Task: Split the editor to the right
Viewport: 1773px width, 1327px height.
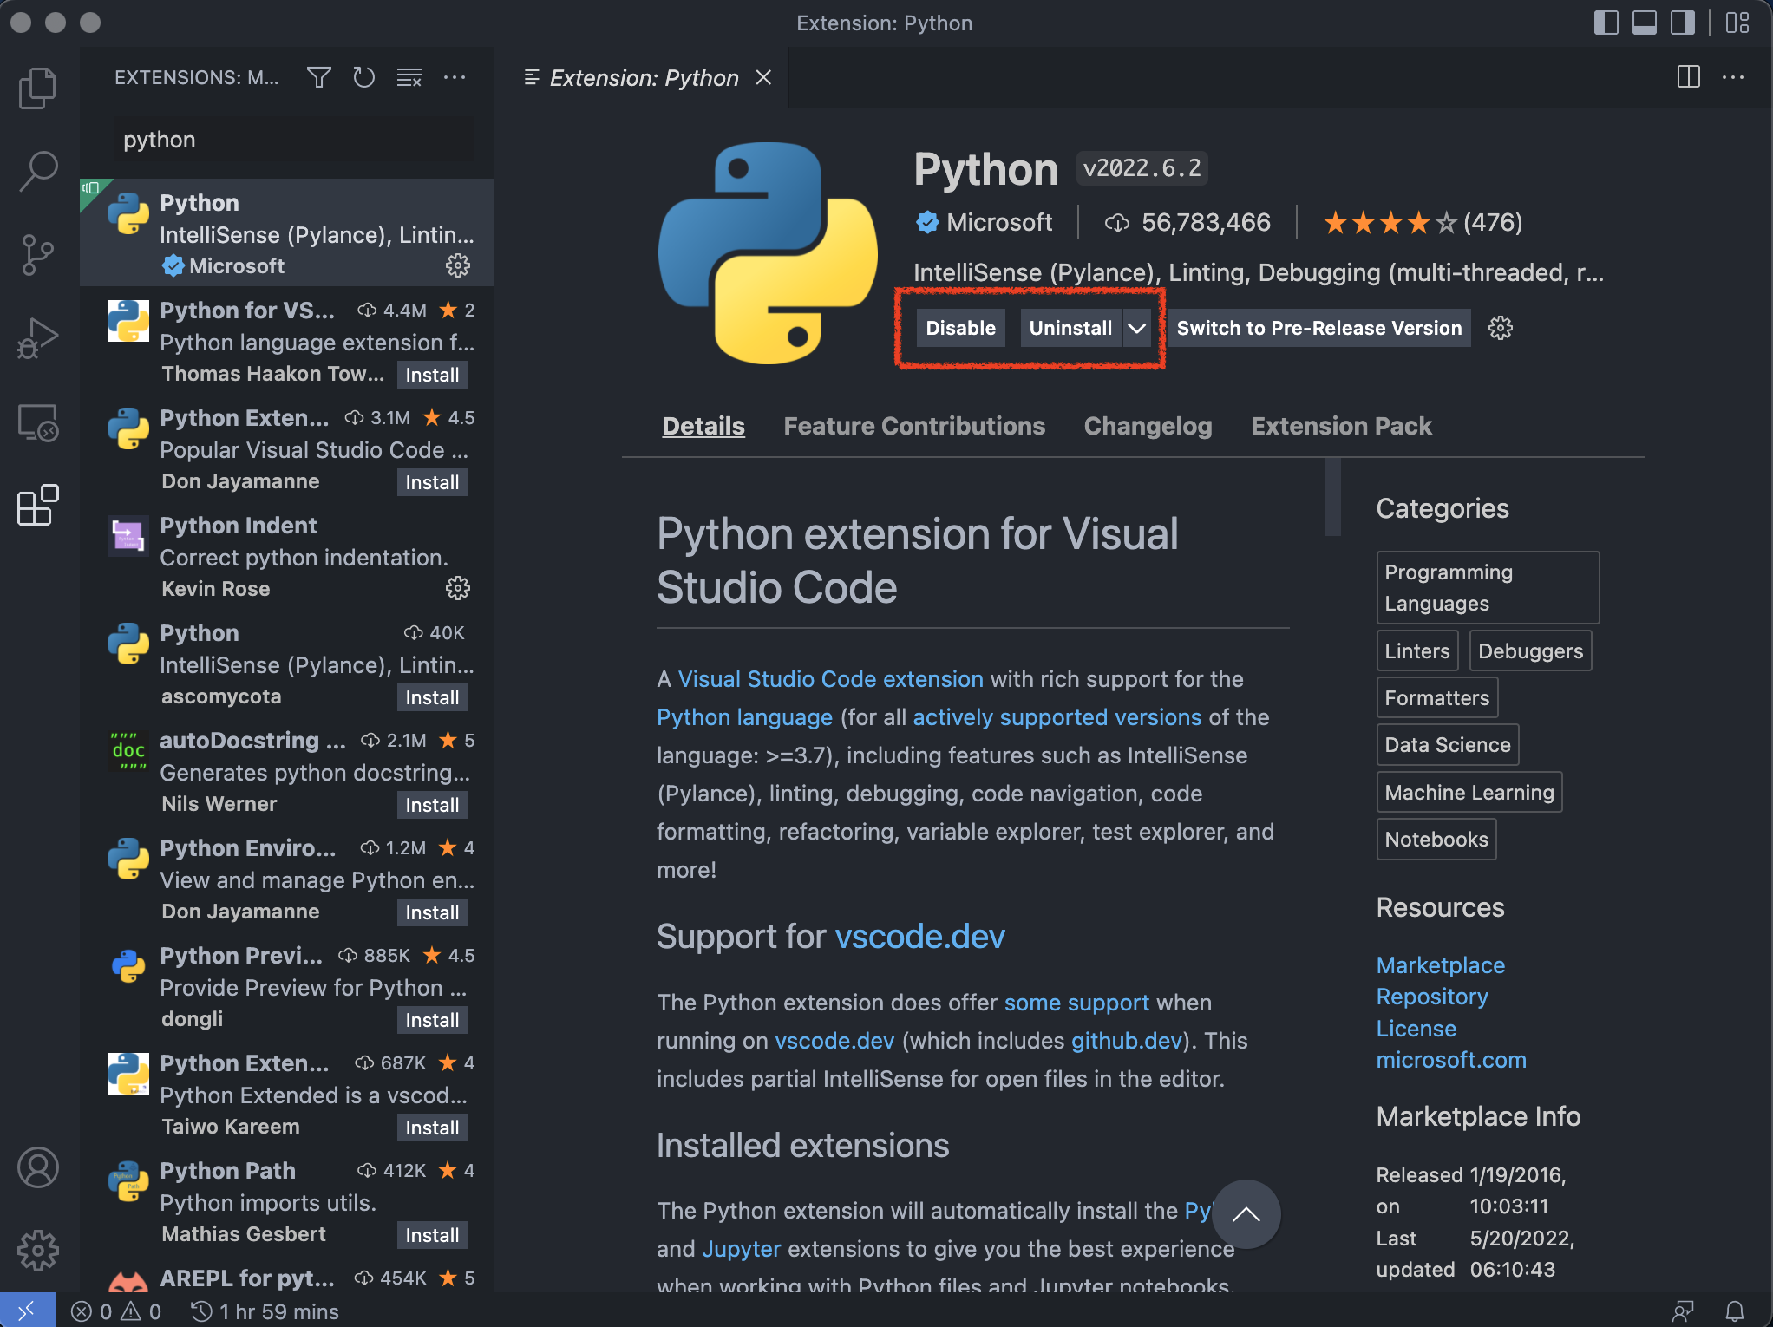Action: (1688, 77)
